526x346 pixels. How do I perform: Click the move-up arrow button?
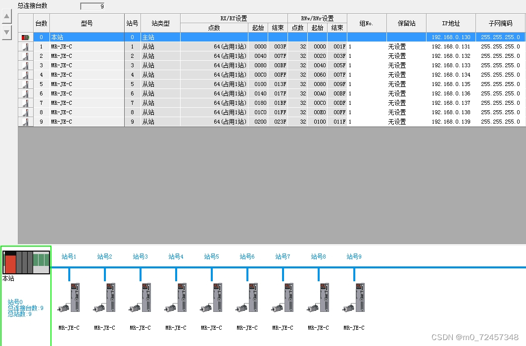coord(6,16)
